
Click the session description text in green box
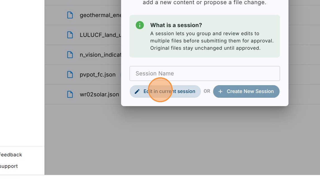(211, 41)
